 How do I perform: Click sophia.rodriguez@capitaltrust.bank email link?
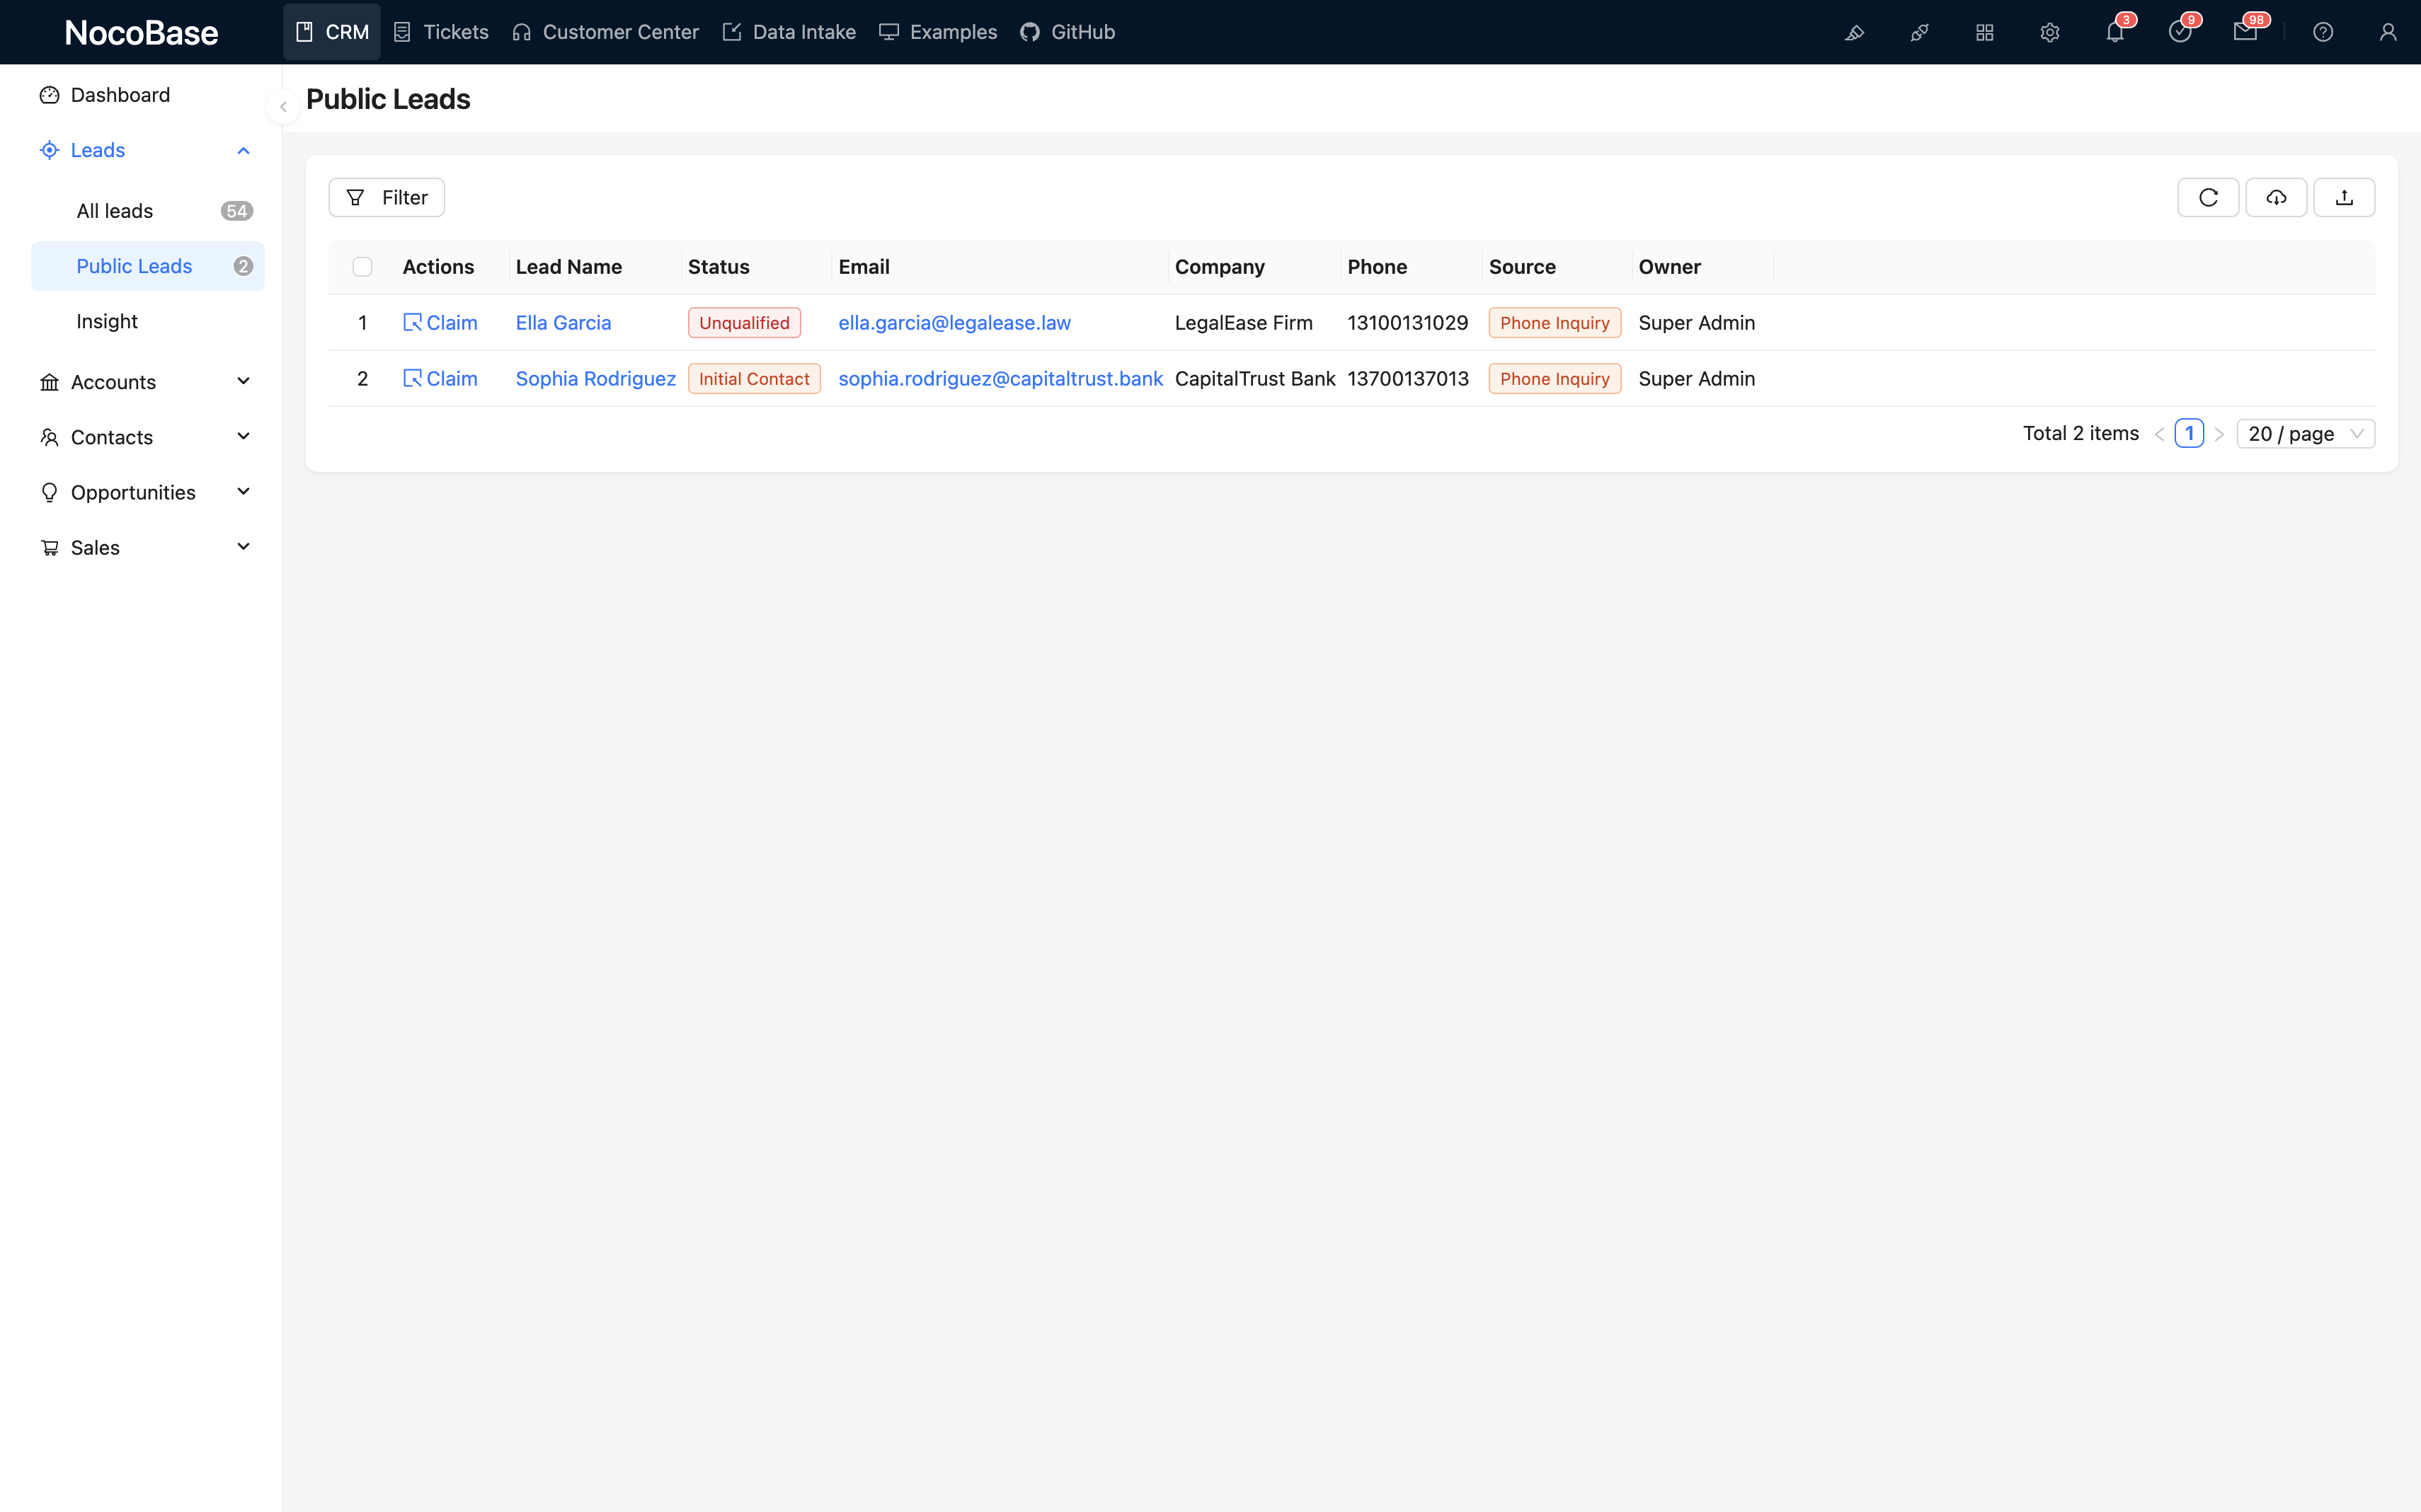[x=1000, y=379]
